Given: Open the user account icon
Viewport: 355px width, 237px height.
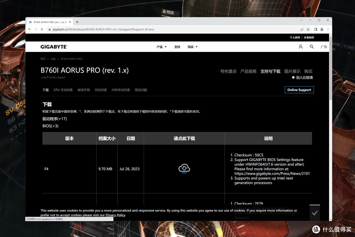Looking at the screenshot, I should pos(300,47).
